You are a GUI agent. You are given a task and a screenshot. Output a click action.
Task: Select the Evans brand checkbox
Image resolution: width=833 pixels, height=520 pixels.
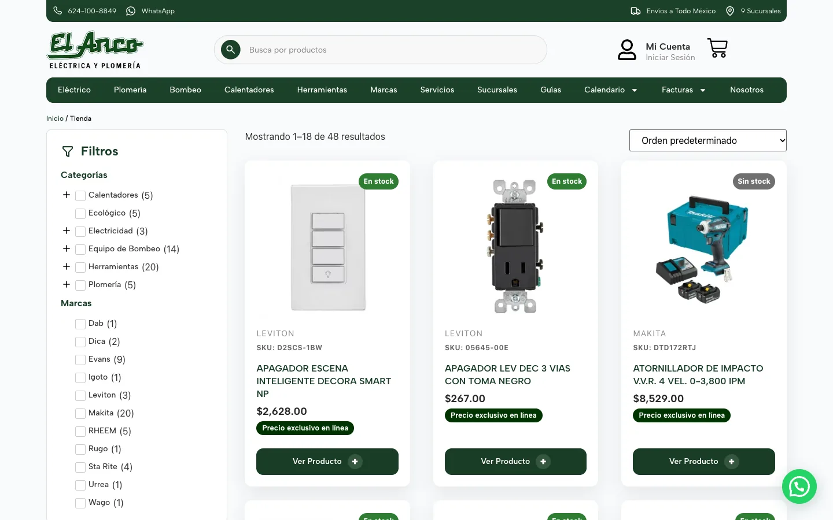pos(80,360)
